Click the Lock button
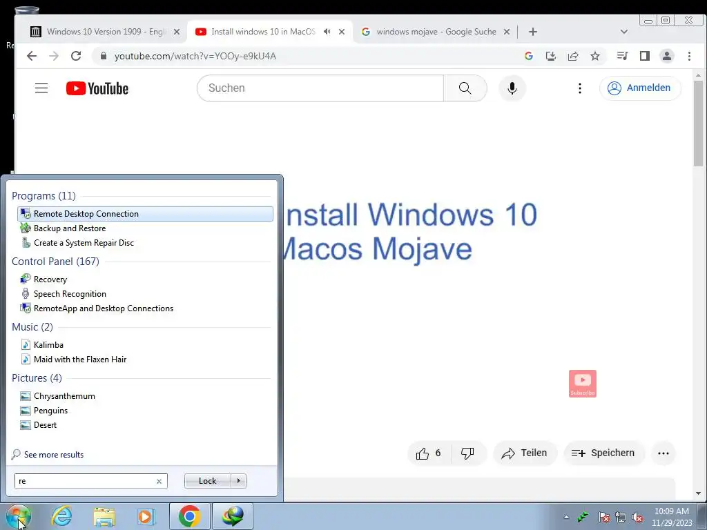 tap(207, 481)
